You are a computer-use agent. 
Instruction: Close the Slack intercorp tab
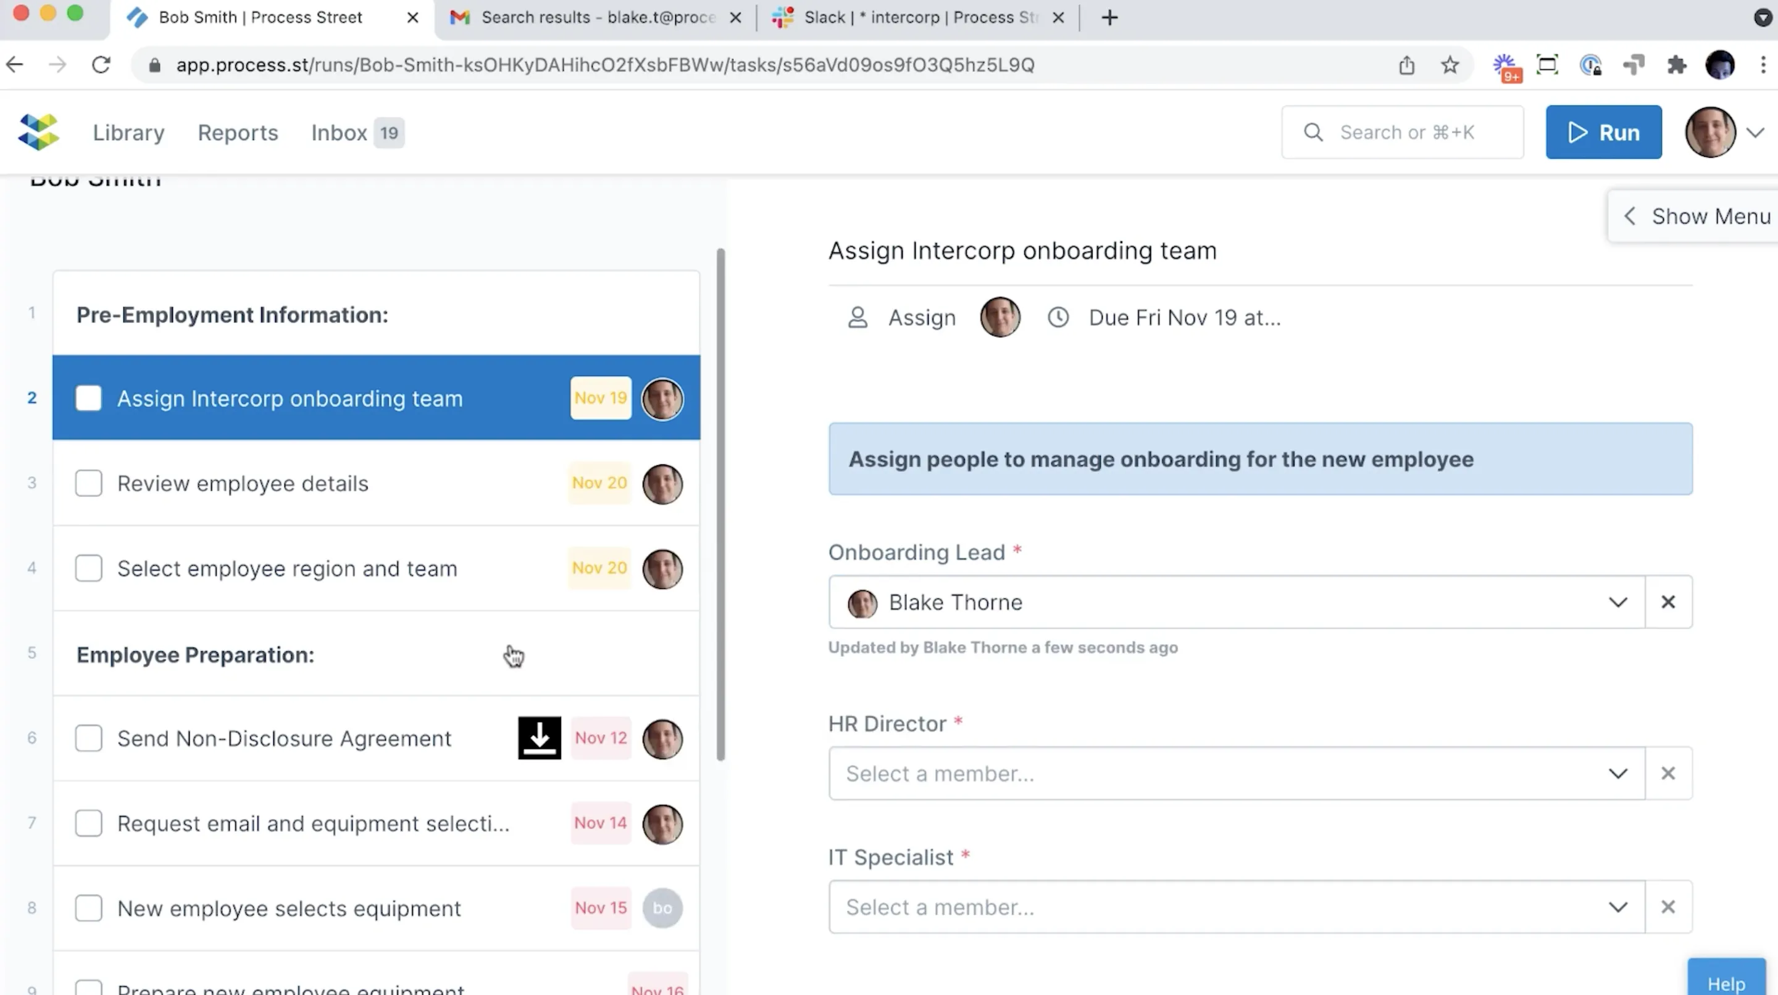pyautogui.click(x=1058, y=17)
